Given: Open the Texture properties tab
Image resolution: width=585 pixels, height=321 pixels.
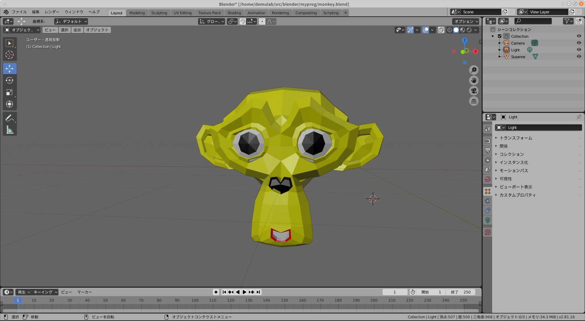Looking at the screenshot, I should click(488, 232).
